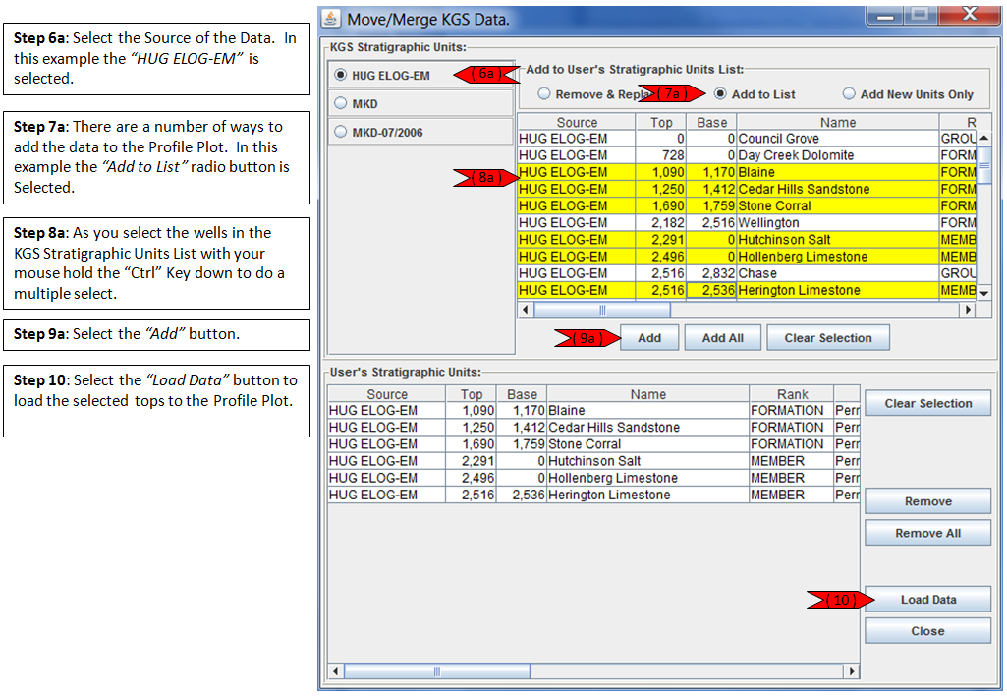Click the Remove button
The width and height of the screenshot is (1007, 700).
tap(928, 500)
